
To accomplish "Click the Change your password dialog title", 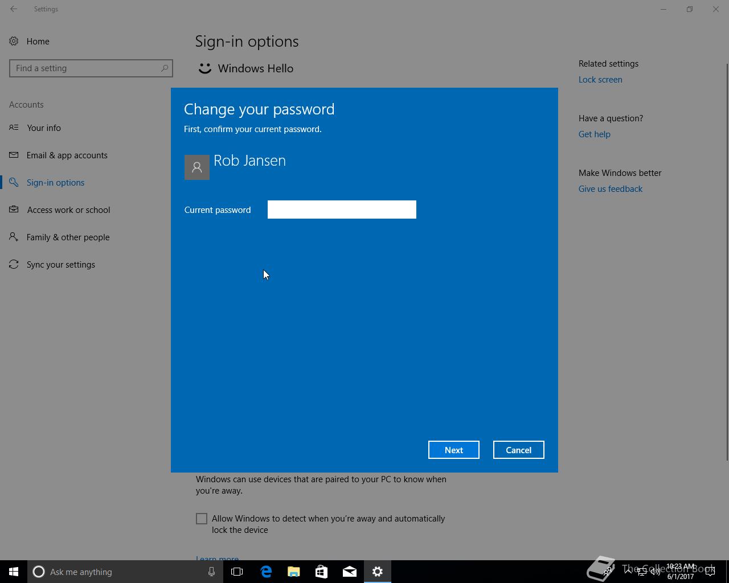I will [x=259, y=109].
